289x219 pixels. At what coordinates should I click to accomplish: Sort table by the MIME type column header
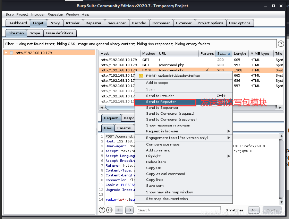click(261, 54)
